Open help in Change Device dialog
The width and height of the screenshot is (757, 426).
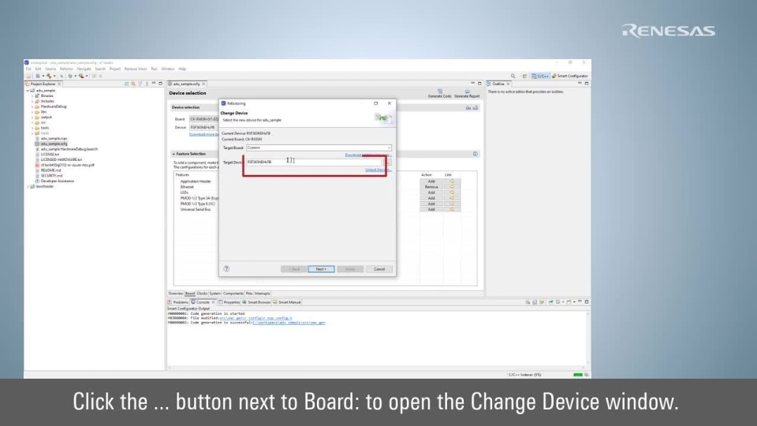click(227, 269)
